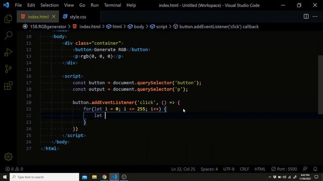Open Chrome from taskbar
Viewport: 323px width, 181px height.
(104, 177)
